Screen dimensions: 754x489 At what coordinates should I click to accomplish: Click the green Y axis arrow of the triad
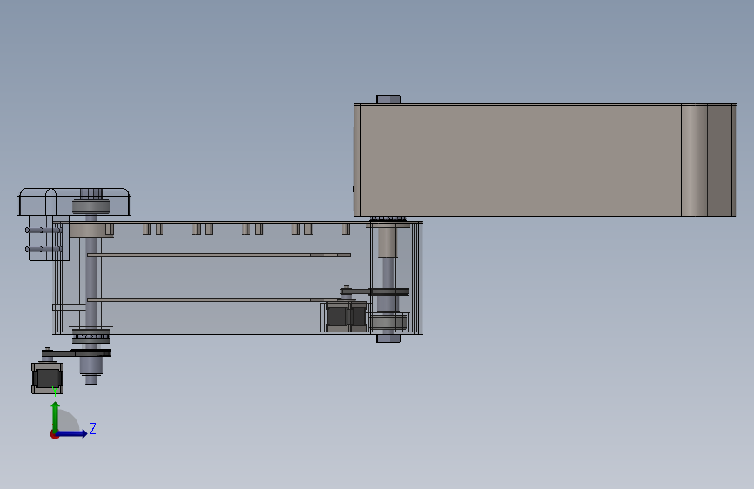56,416
